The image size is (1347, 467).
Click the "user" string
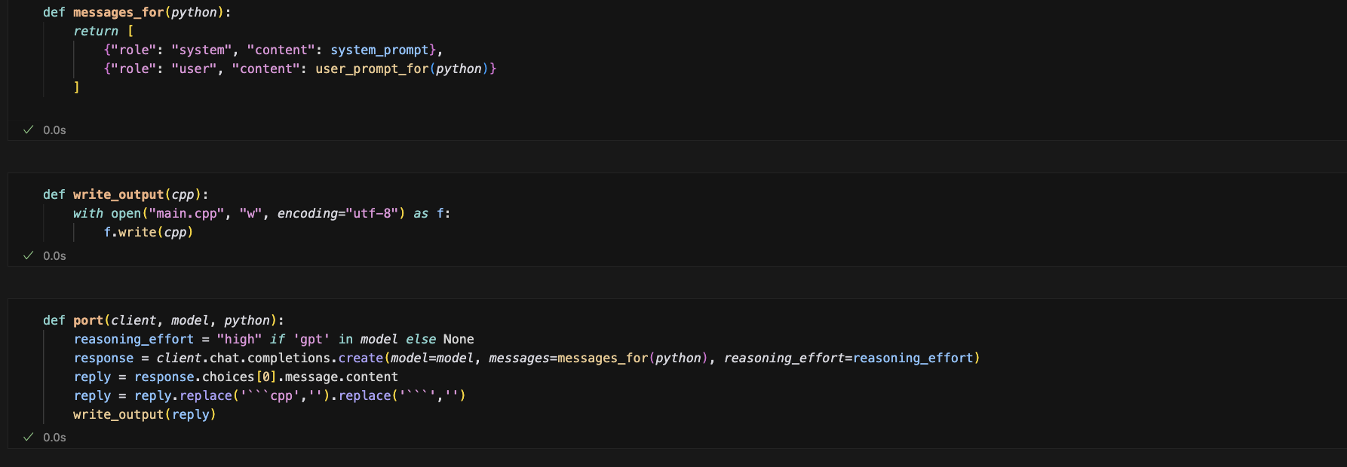click(194, 69)
